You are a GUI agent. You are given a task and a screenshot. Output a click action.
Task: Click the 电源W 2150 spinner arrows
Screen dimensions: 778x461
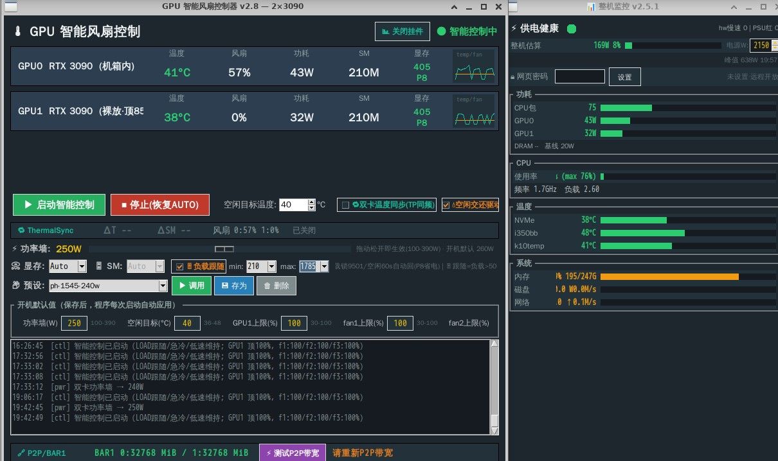[773, 45]
